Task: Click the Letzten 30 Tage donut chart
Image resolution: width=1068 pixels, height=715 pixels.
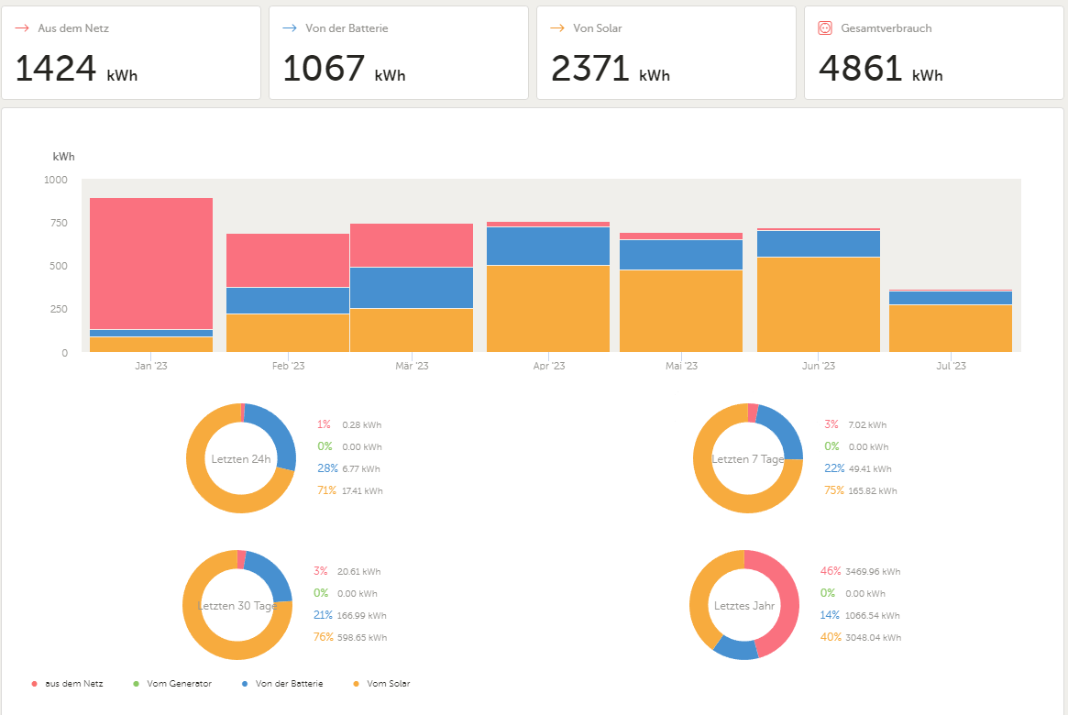Action: coord(237,605)
